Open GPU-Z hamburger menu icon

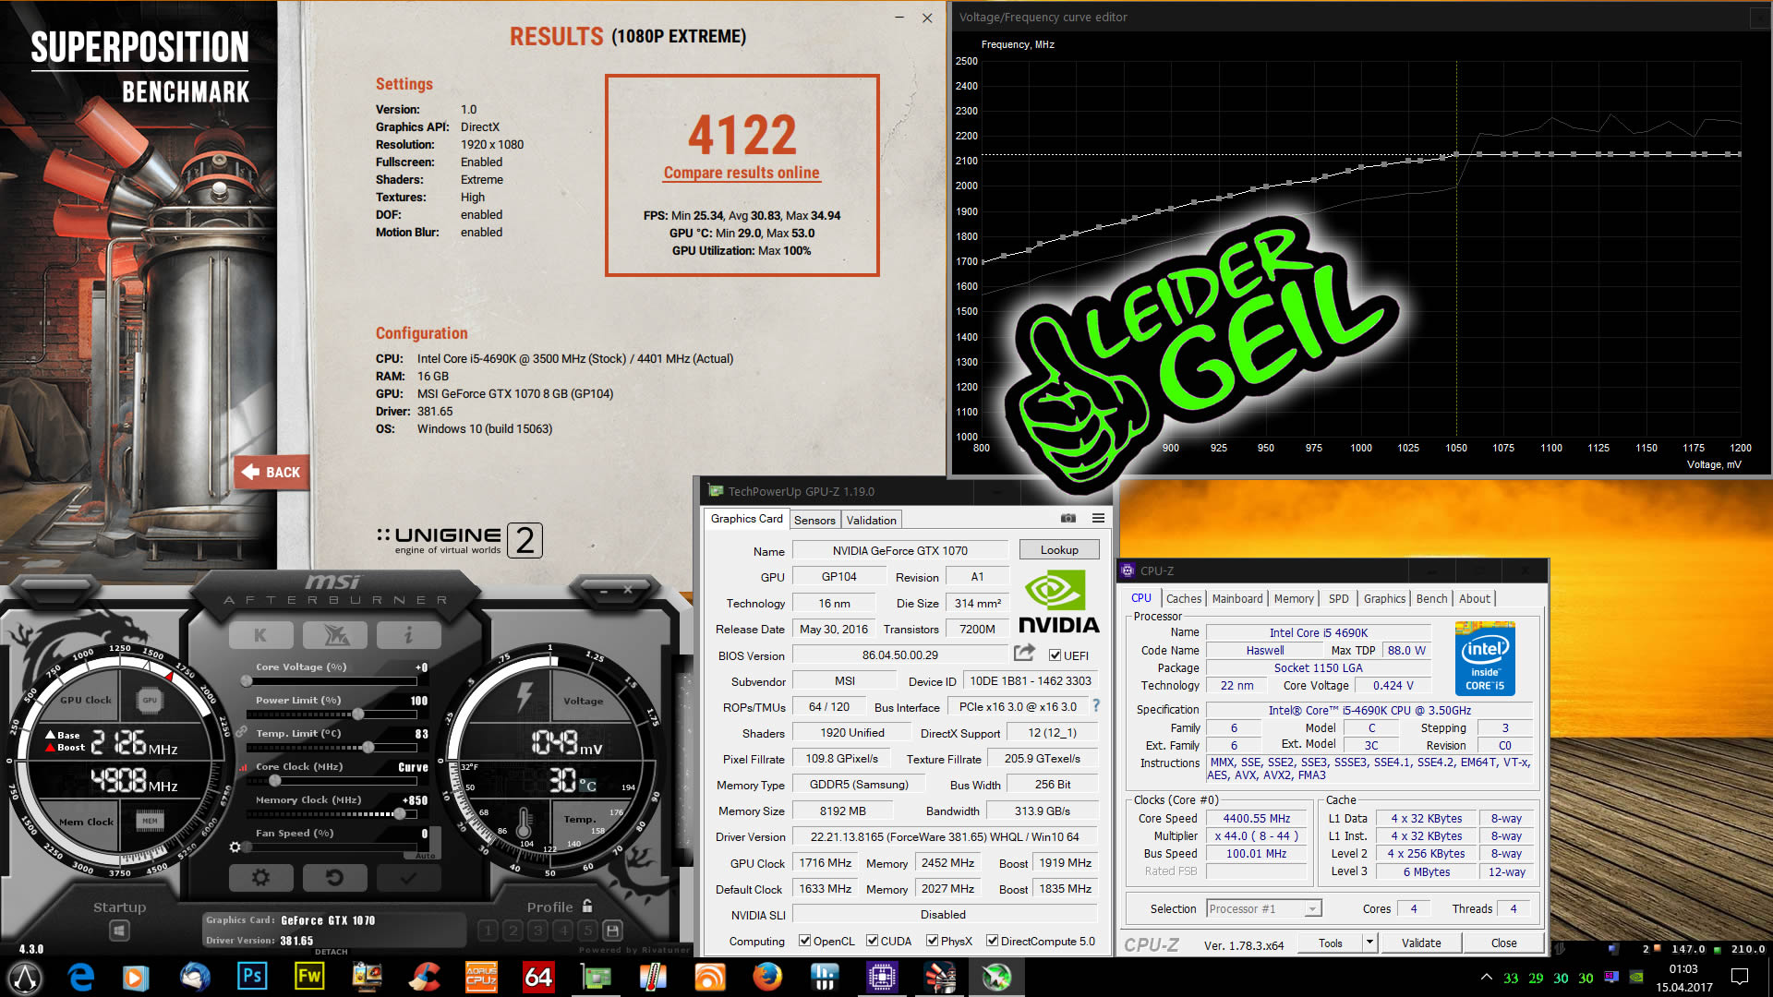coord(1098,519)
